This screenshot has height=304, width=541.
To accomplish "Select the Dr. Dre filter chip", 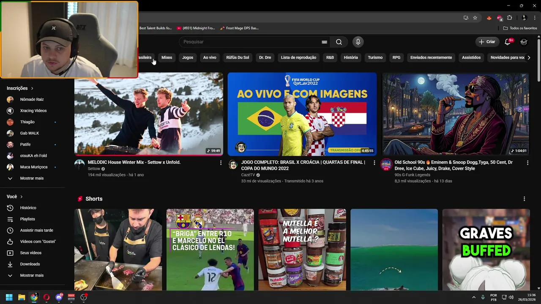I will [265, 57].
